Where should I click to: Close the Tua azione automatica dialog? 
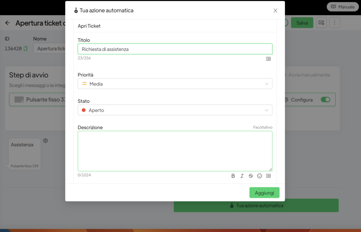coord(275,11)
